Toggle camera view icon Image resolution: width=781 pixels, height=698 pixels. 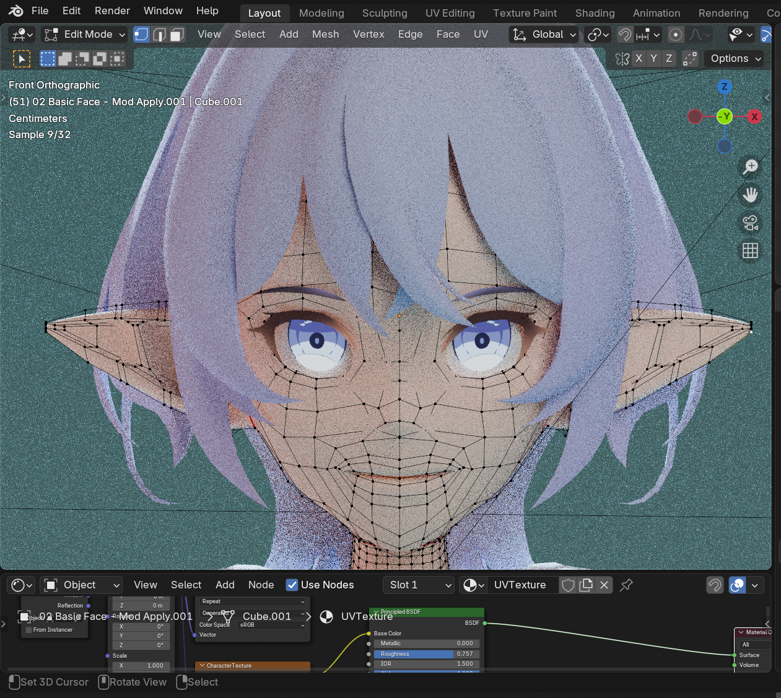click(750, 223)
